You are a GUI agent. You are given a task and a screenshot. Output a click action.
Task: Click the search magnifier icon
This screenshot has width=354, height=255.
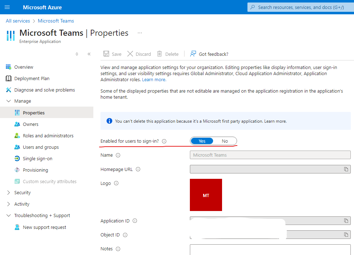(253, 7)
